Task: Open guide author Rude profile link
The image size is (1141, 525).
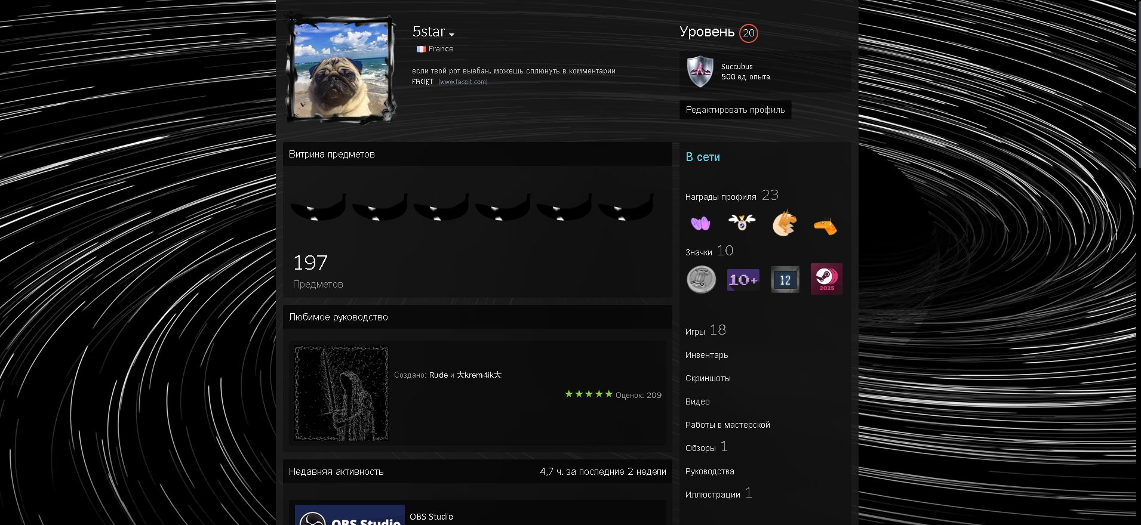Action: [438, 375]
